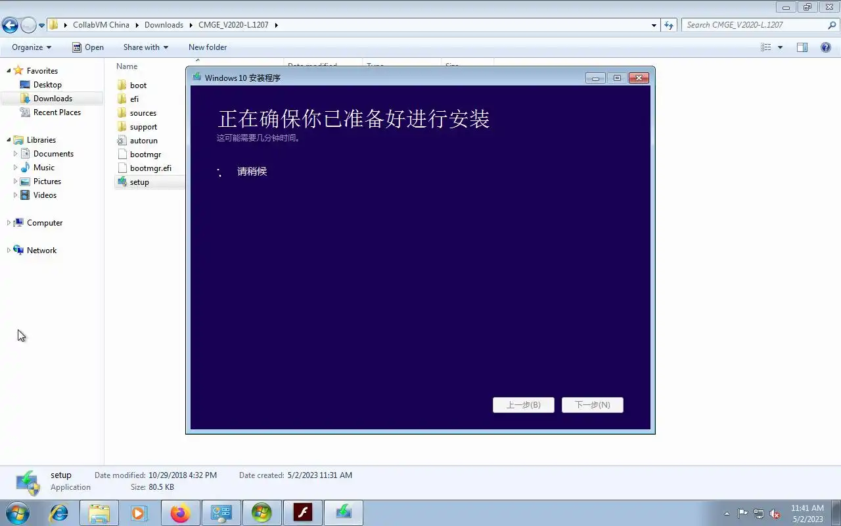841x526 pixels.
Task: Click the 下一步(N) next button
Action: pyautogui.click(x=593, y=405)
